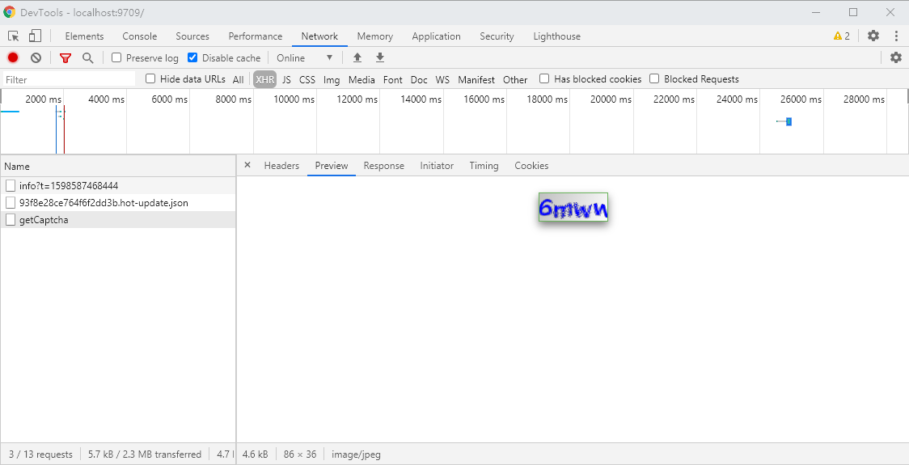Import HAR file with upload arrow
Image resolution: width=909 pixels, height=465 pixels.
tap(357, 57)
